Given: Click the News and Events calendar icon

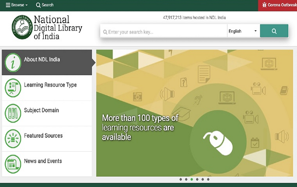Looking at the screenshot, I should (x=13, y=164).
